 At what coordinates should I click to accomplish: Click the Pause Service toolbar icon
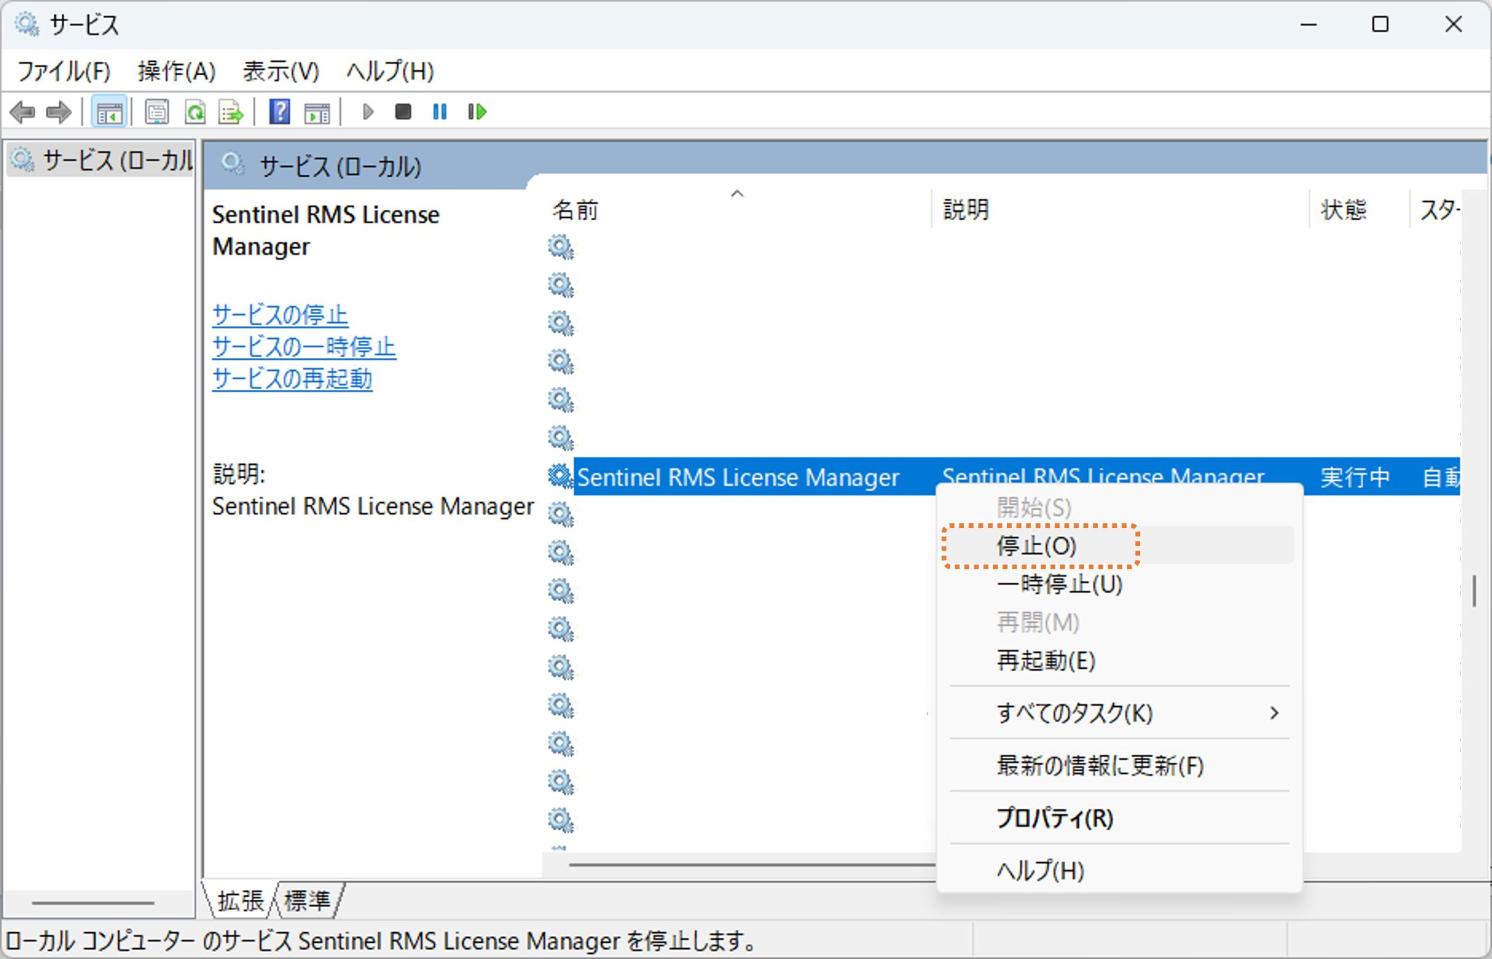(440, 112)
